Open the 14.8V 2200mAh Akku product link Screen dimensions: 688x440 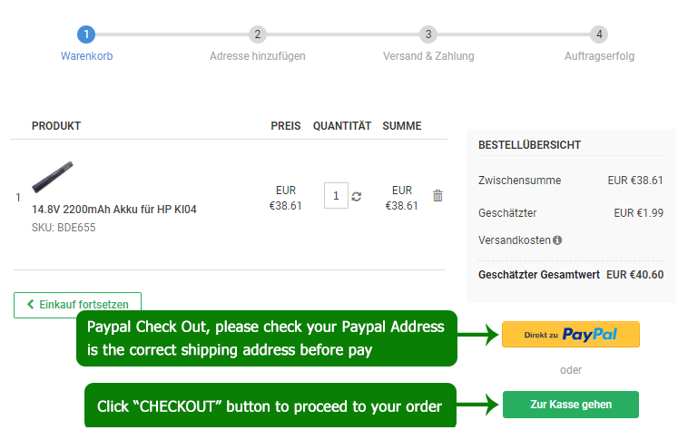tap(114, 210)
